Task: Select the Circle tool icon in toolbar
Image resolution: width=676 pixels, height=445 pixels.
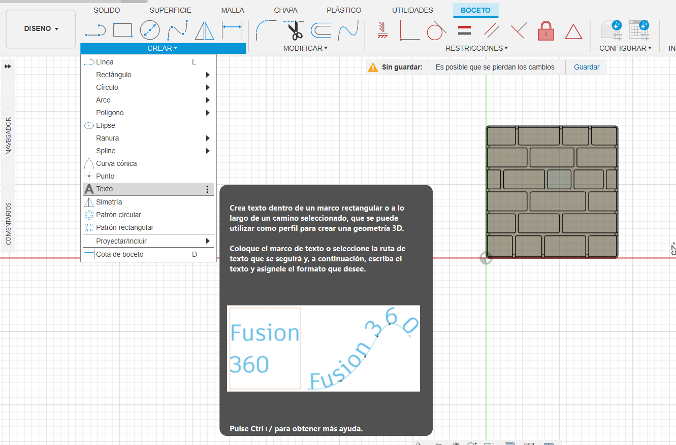Action: 150,30
